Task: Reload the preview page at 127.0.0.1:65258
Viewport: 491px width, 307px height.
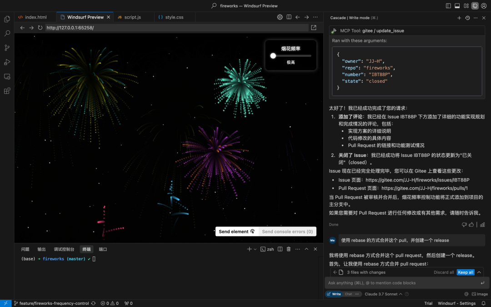Action: pyautogui.click(x=40, y=27)
